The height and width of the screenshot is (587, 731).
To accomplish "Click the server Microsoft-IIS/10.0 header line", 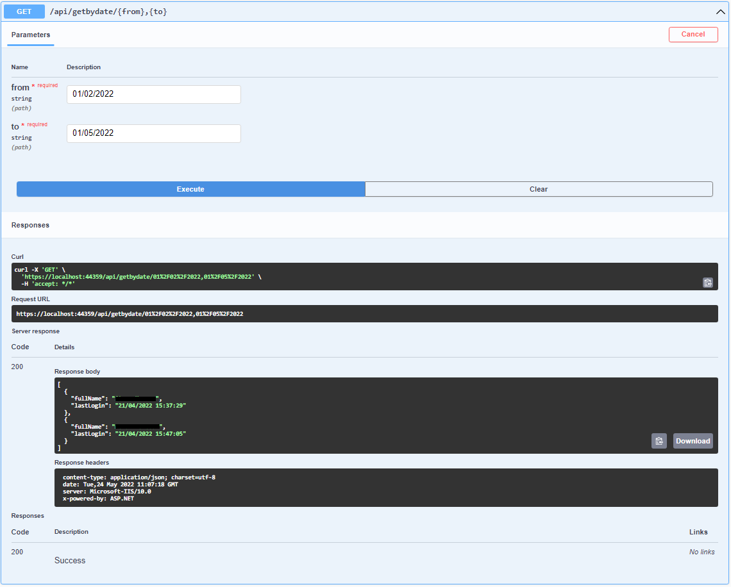I will pyautogui.click(x=106, y=492).
